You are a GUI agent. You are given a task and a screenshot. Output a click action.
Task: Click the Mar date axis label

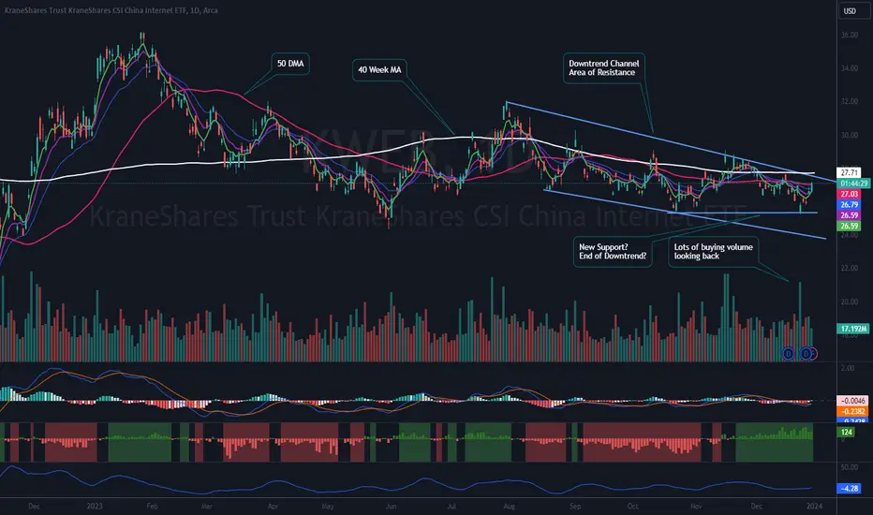207,506
